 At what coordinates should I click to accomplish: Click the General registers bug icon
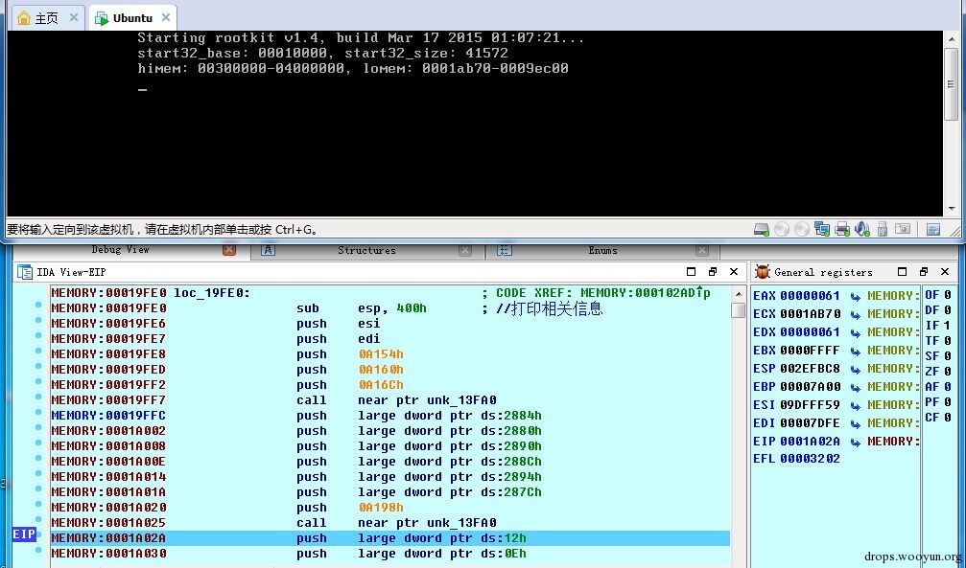763,272
